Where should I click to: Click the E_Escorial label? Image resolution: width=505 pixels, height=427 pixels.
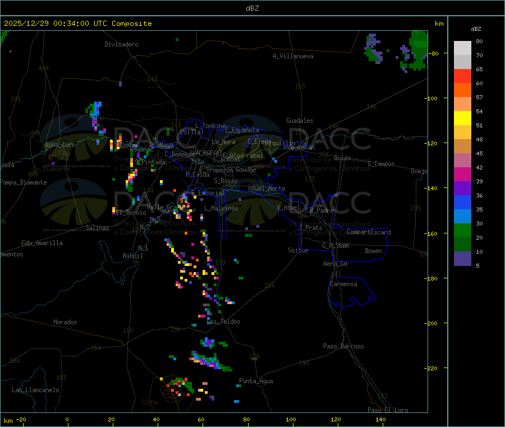coord(208,193)
